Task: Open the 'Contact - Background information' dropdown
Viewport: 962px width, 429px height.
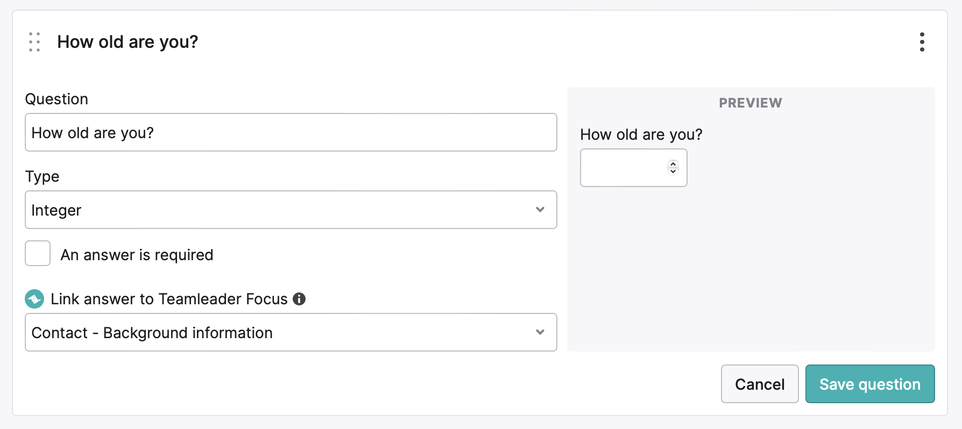Action: coord(291,332)
